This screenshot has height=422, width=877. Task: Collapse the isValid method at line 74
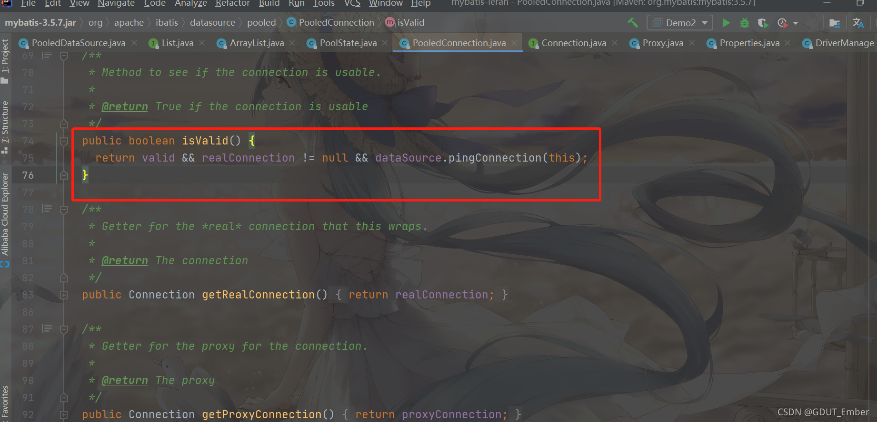64,141
